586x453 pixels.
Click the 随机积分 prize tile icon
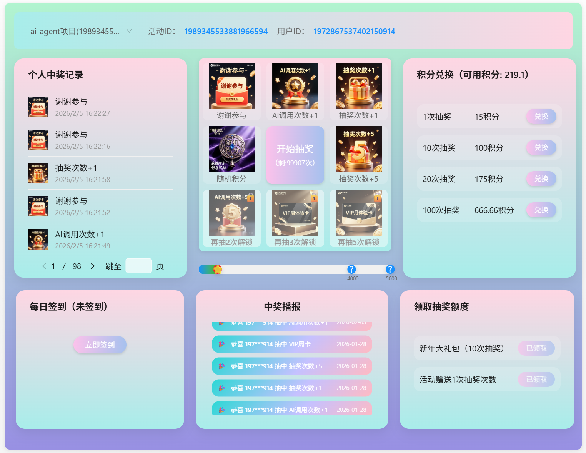point(231,149)
